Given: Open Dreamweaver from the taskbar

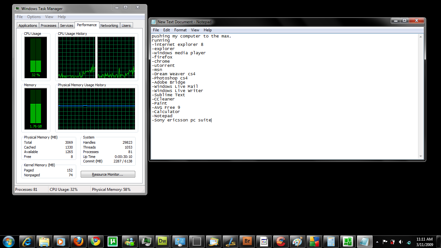Looking at the screenshot, I should [x=163, y=241].
